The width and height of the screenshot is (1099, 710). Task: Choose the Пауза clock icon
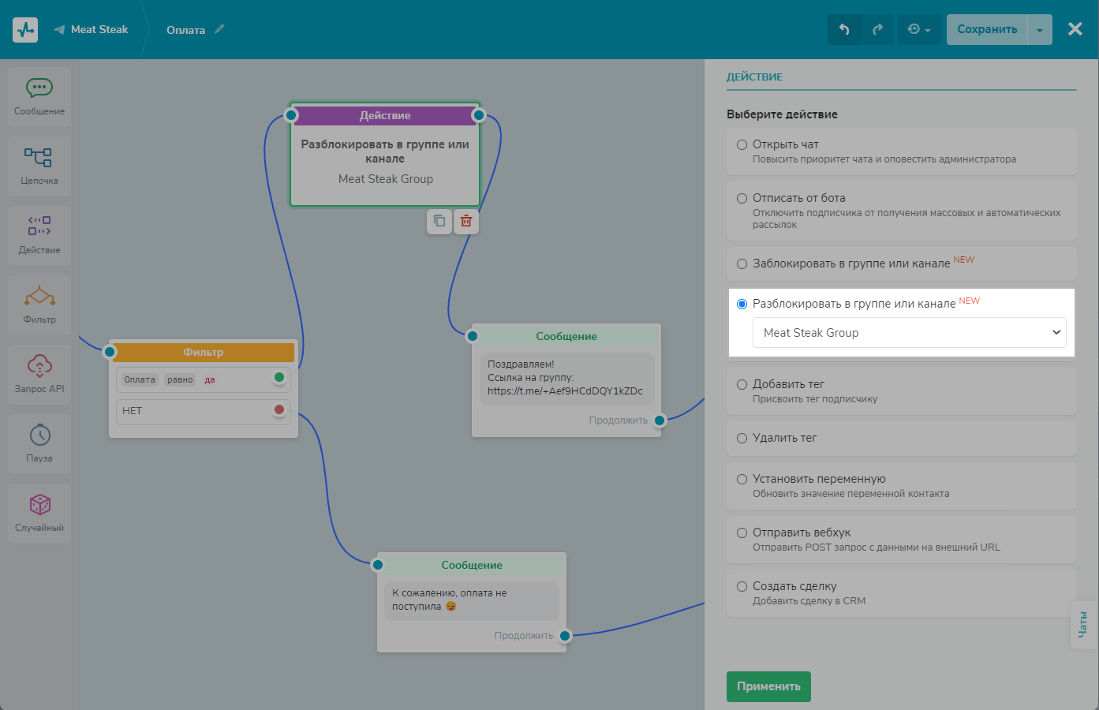coord(39,435)
